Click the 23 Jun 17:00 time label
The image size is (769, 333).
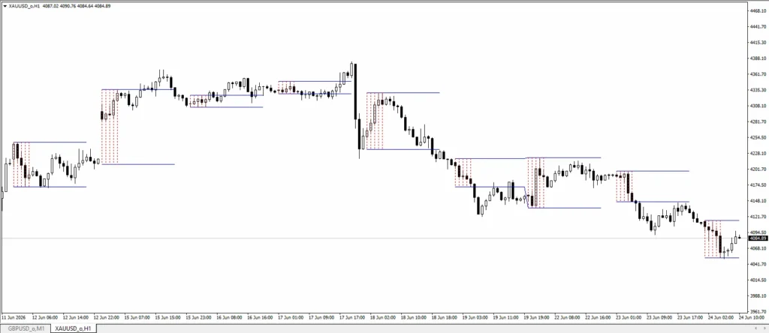point(691,317)
